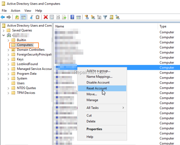The width and height of the screenshot is (180, 145).
Task: Collapse the domain node in tree
Action: (x=3, y=35)
